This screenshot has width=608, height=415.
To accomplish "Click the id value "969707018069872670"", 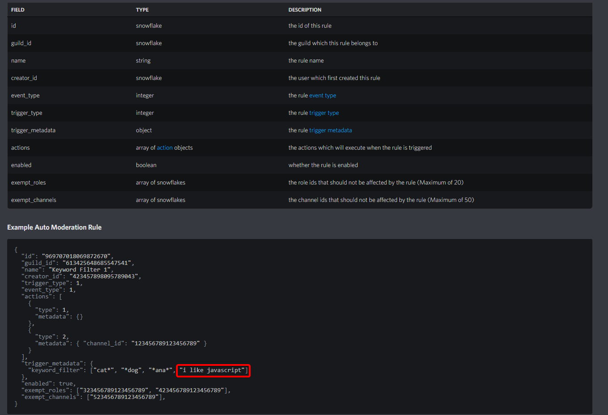I will pyautogui.click(x=76, y=256).
